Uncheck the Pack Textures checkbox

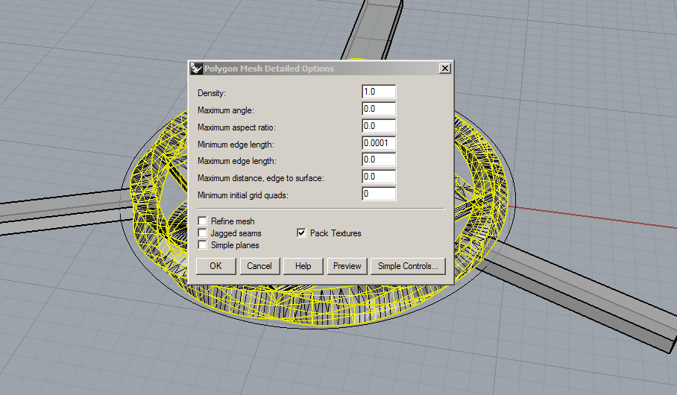(x=302, y=233)
